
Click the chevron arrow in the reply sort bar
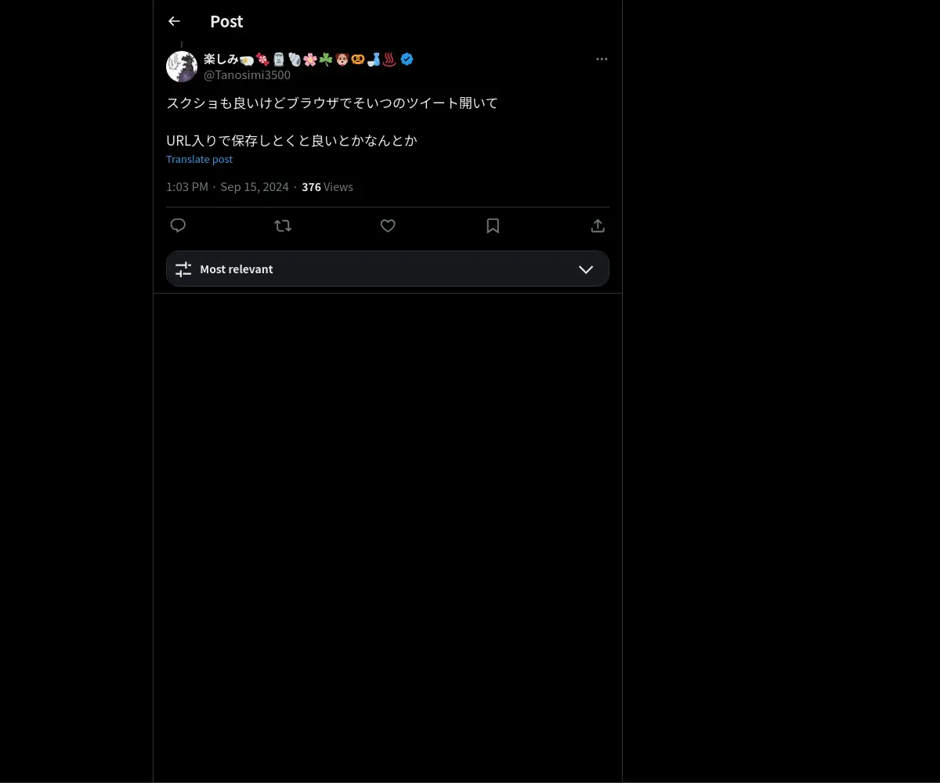586,269
